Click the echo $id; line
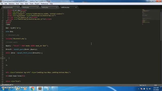The image size is (162, 91). click(10, 31)
